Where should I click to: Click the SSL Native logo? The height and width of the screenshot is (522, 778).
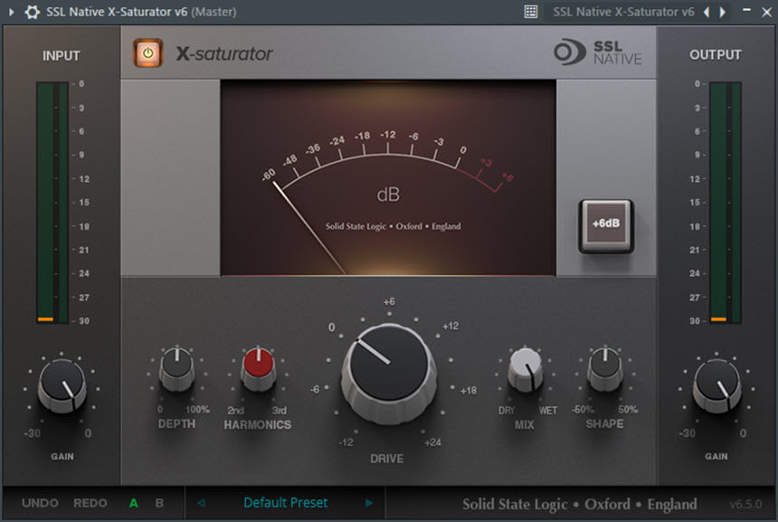point(598,52)
